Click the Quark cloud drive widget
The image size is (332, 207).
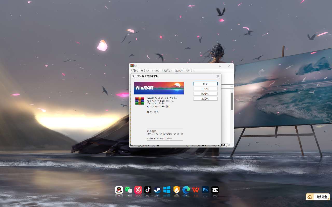click(x=318, y=197)
